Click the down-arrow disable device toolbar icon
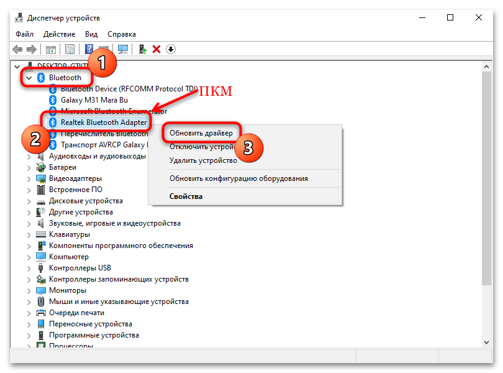Screen dimensions: 503x373 (x=171, y=49)
